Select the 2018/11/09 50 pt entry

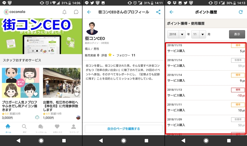click(x=206, y=122)
